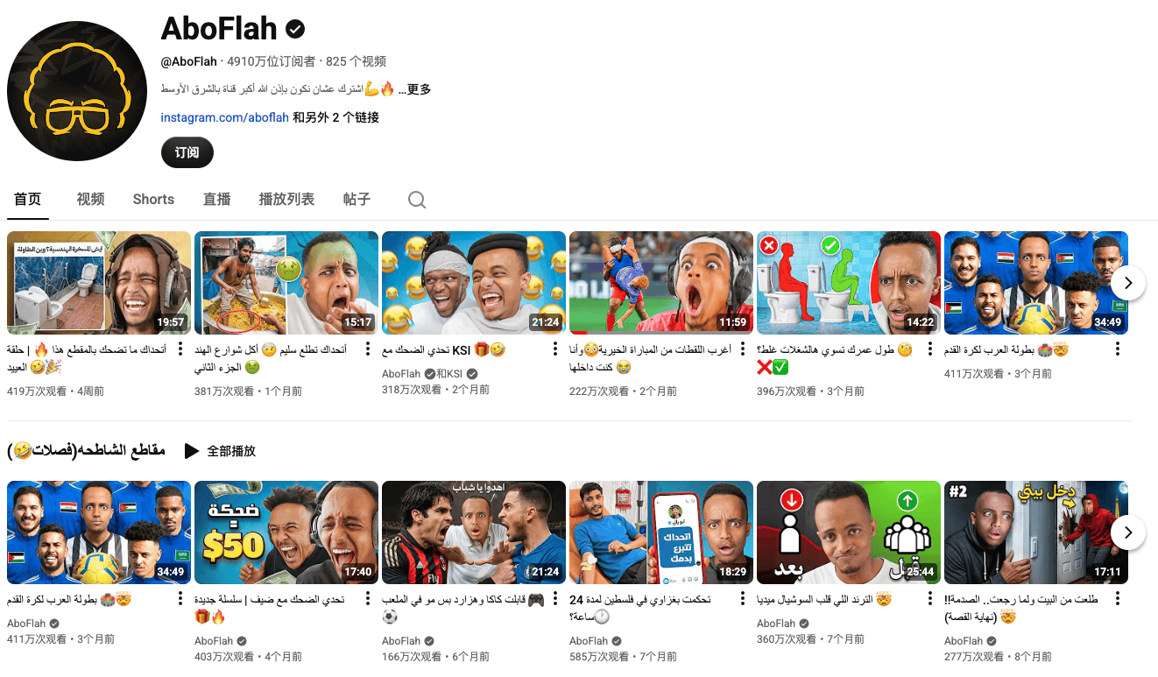Play all videos in مقاطع الشاطحه playlist
This screenshot has height=677, width=1158.
click(220, 451)
